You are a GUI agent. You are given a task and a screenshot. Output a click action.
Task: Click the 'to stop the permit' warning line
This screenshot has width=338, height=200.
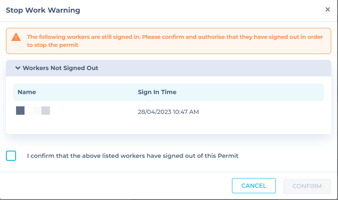pos(54,45)
